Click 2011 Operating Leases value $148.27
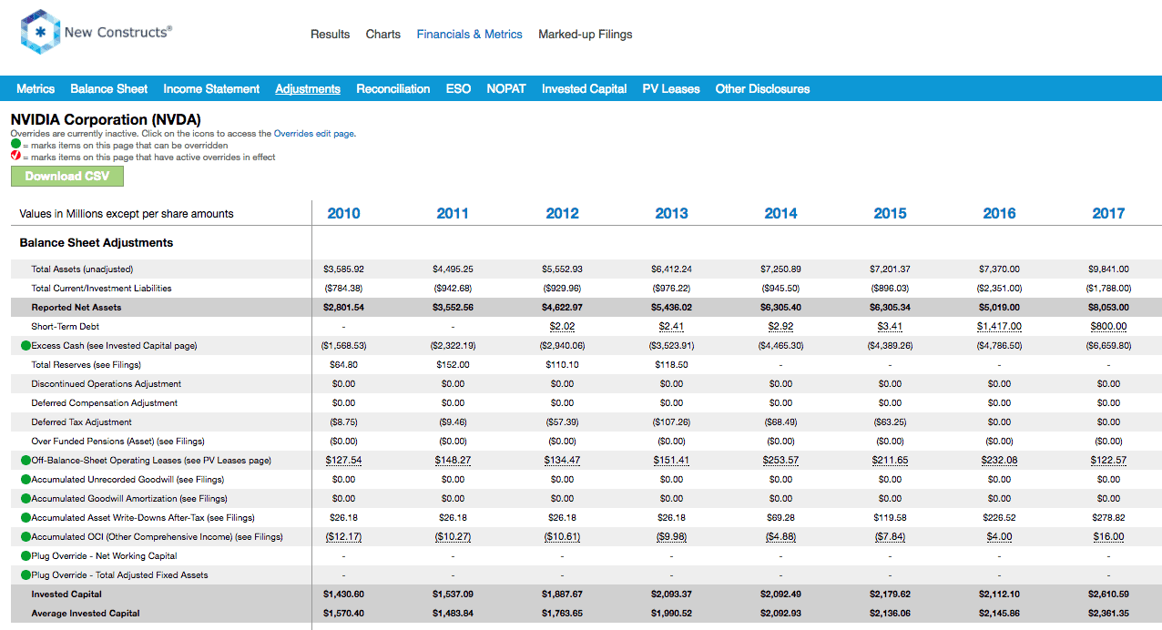 click(x=453, y=461)
